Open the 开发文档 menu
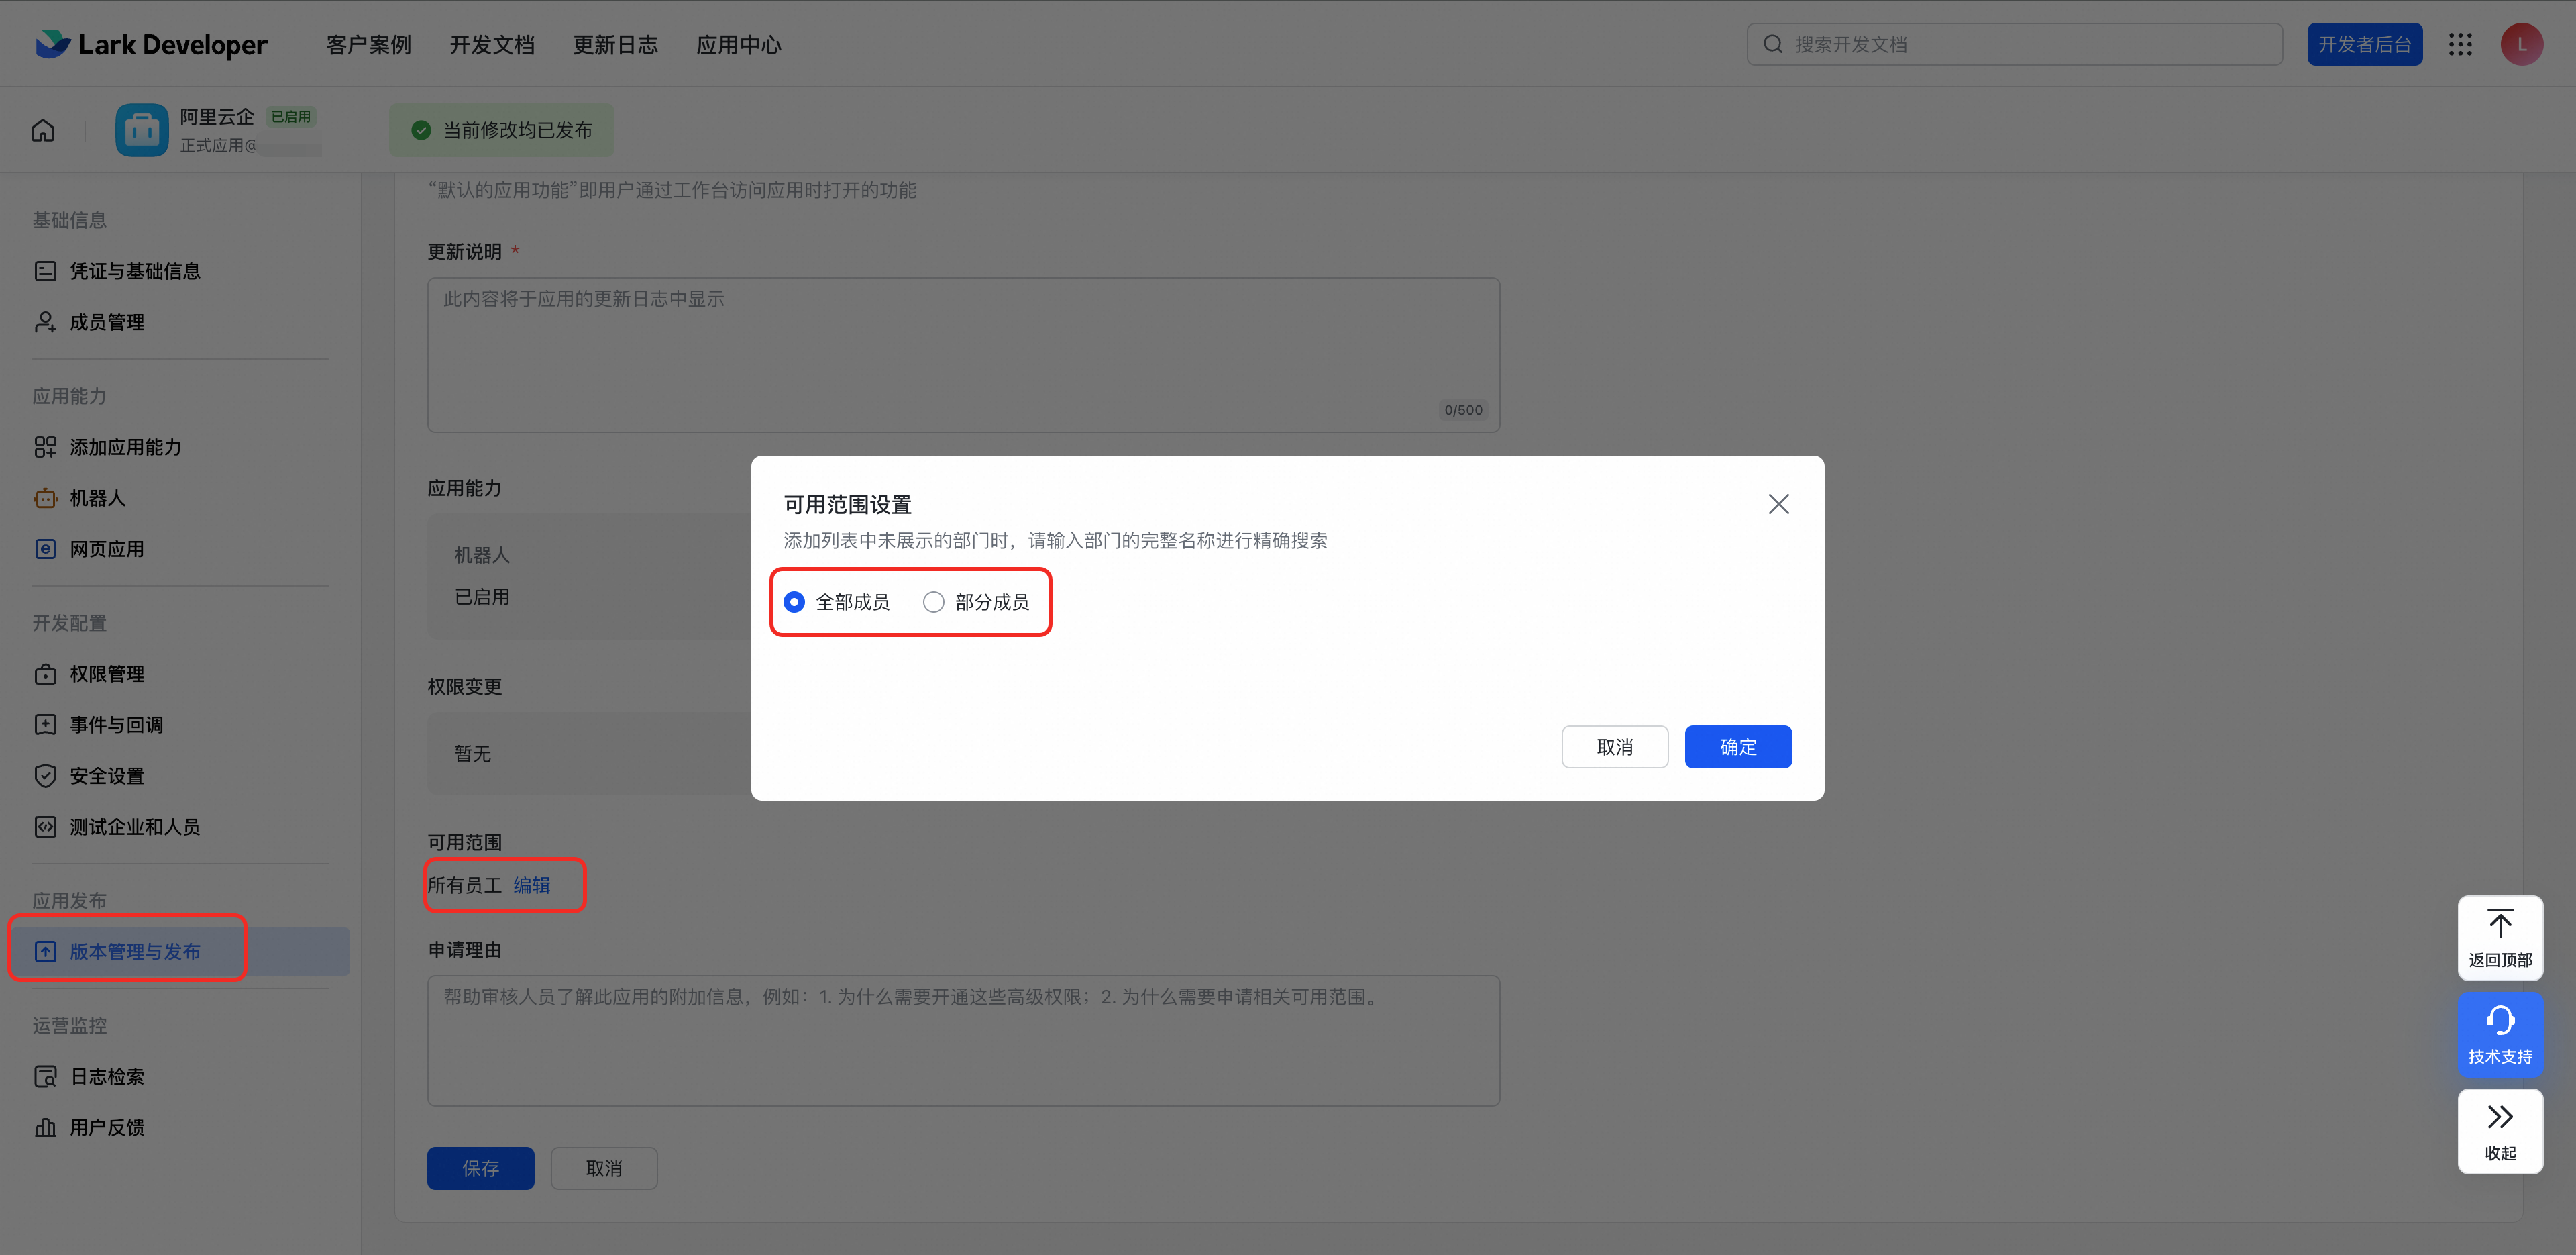This screenshot has width=2576, height=1255. [x=491, y=45]
